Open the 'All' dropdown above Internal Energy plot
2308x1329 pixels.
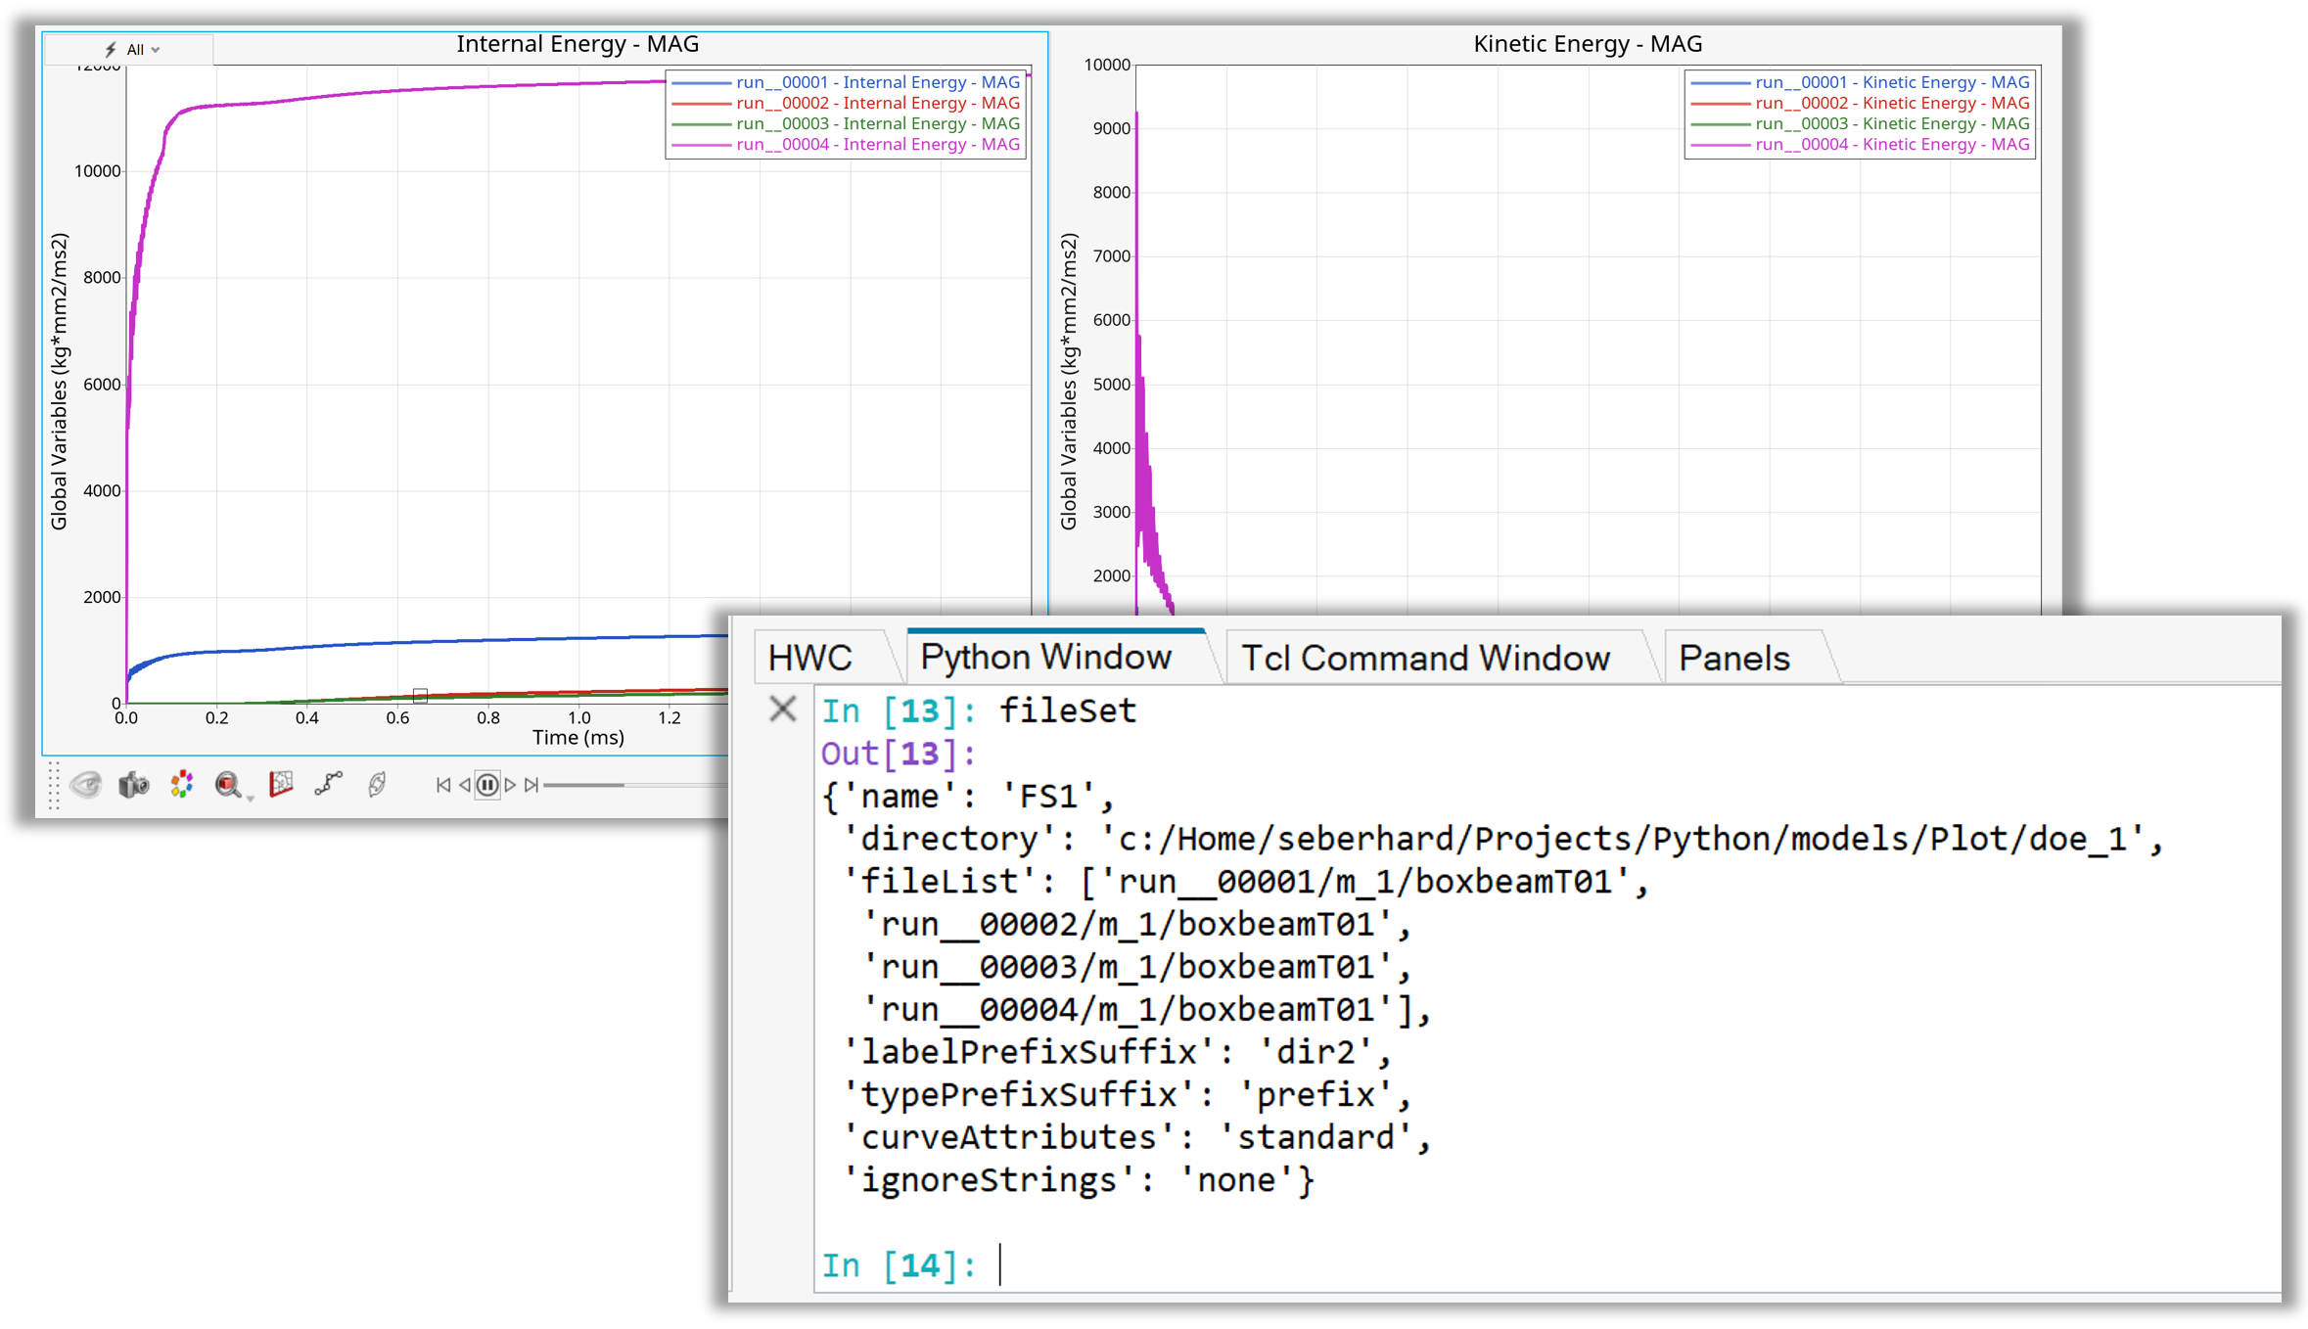pyautogui.click(x=132, y=49)
